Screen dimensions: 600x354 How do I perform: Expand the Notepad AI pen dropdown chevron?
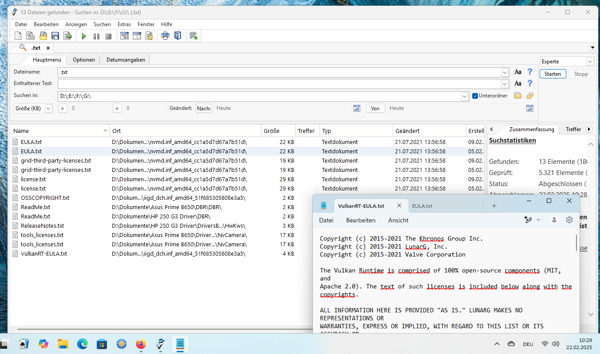click(x=538, y=220)
